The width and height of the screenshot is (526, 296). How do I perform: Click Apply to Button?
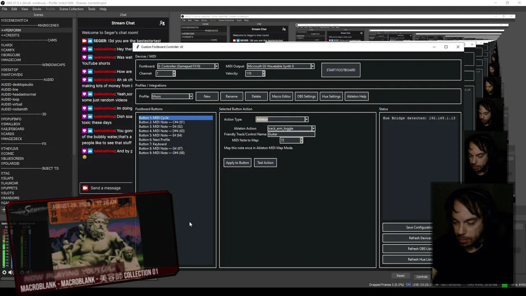[x=238, y=163]
